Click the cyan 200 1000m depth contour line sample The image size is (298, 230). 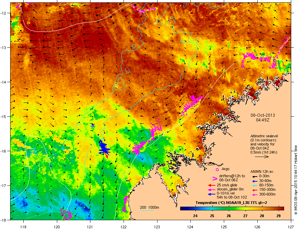[x=147, y=210]
